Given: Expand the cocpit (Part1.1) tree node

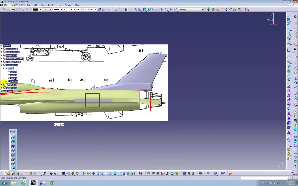Looking at the screenshot, I should pos(1,49).
